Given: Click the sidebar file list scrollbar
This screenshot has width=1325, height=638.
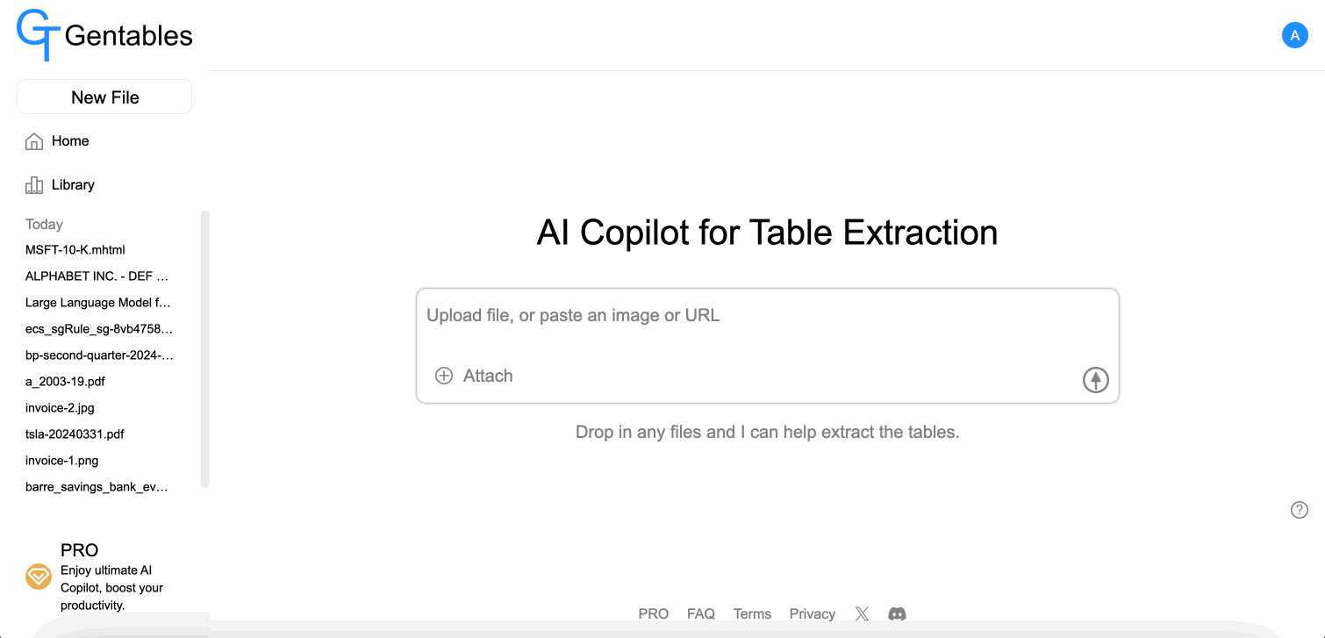Looking at the screenshot, I should pos(205,348).
